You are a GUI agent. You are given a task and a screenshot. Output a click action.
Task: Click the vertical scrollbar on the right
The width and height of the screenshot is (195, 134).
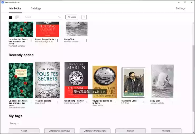tap(193, 79)
